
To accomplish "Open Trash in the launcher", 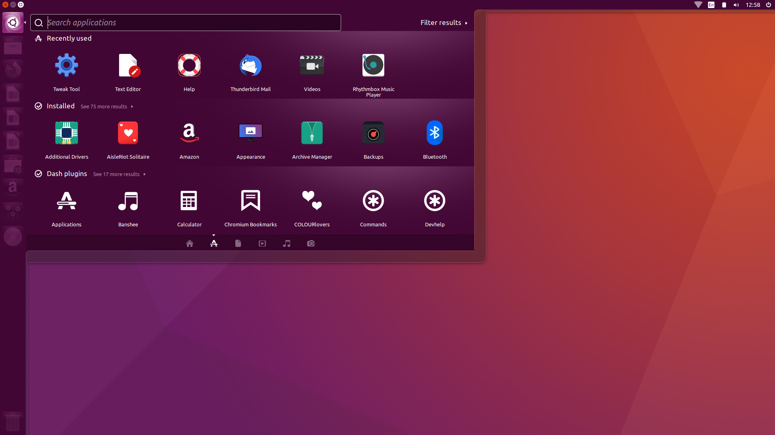I will [13, 422].
